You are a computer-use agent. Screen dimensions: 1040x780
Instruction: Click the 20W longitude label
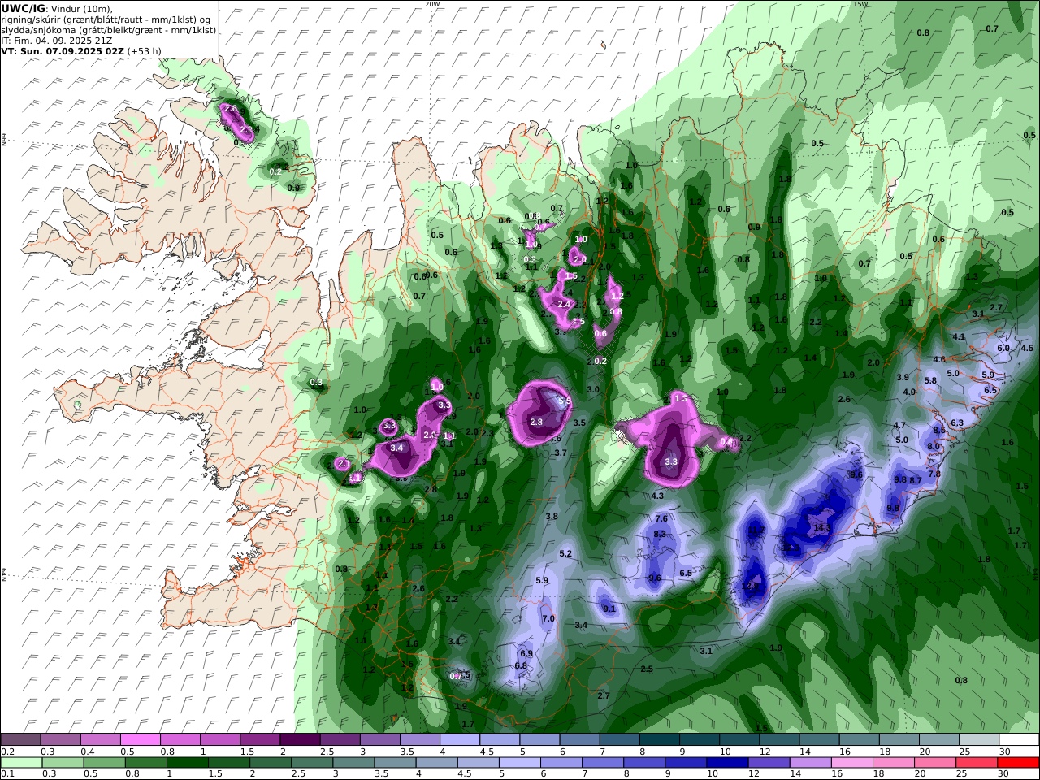pyautogui.click(x=433, y=4)
